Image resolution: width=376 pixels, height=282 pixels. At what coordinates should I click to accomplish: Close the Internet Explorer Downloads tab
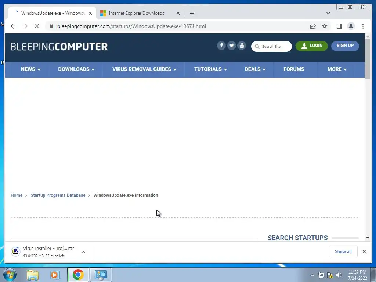(x=178, y=13)
